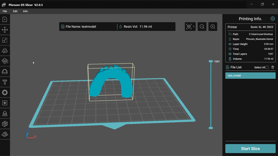Screen dimensions: 278x156
Task: Click the layered cube with down arrow tool
Action: (x=5, y=61)
